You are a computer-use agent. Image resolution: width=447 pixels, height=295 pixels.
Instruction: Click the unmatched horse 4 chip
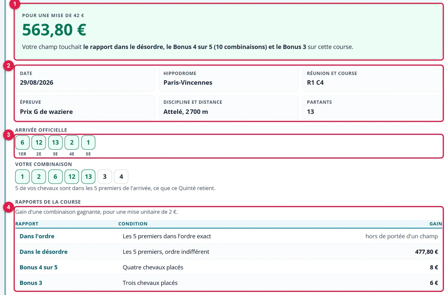coord(121,176)
